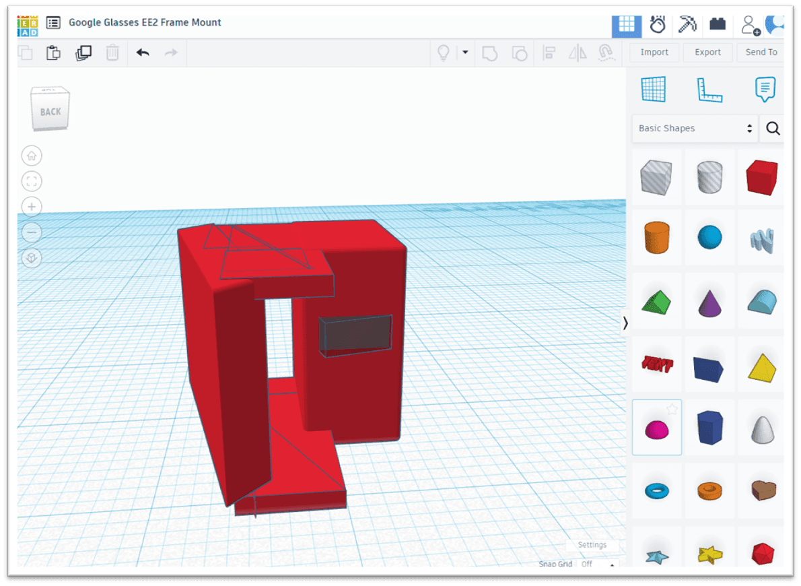Click the Ungroup shapes icon
This screenshot has width=801, height=586.
tap(520, 53)
